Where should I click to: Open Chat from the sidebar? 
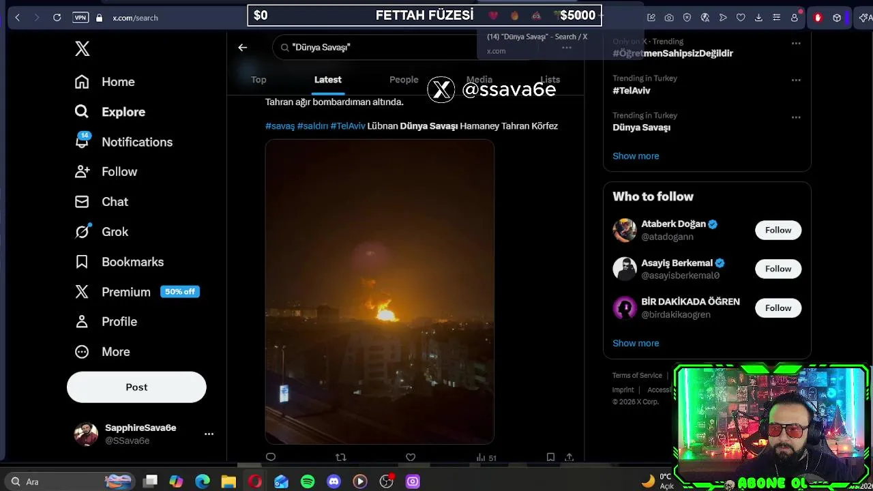102,202
